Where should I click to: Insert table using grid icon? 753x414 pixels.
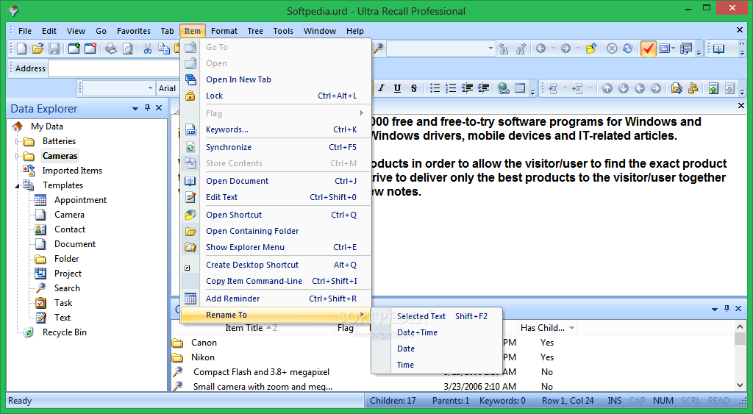[x=520, y=88]
